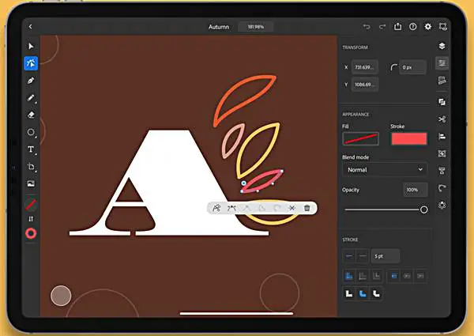This screenshot has width=474, height=336.
Task: Toggle the Properties panel sliders icon
Action: [x=442, y=63]
